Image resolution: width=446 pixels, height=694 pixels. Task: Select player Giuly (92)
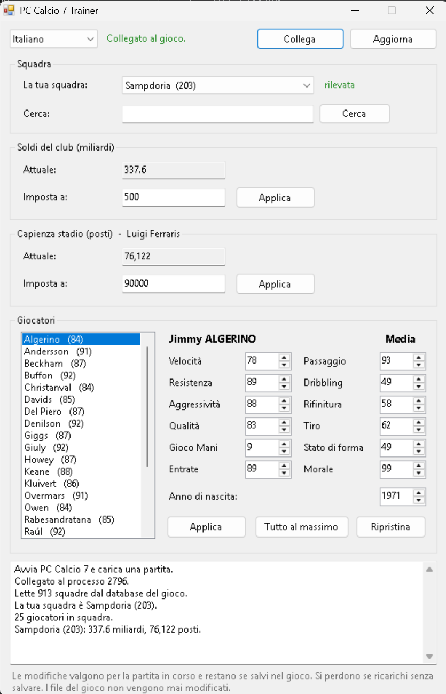click(81, 447)
